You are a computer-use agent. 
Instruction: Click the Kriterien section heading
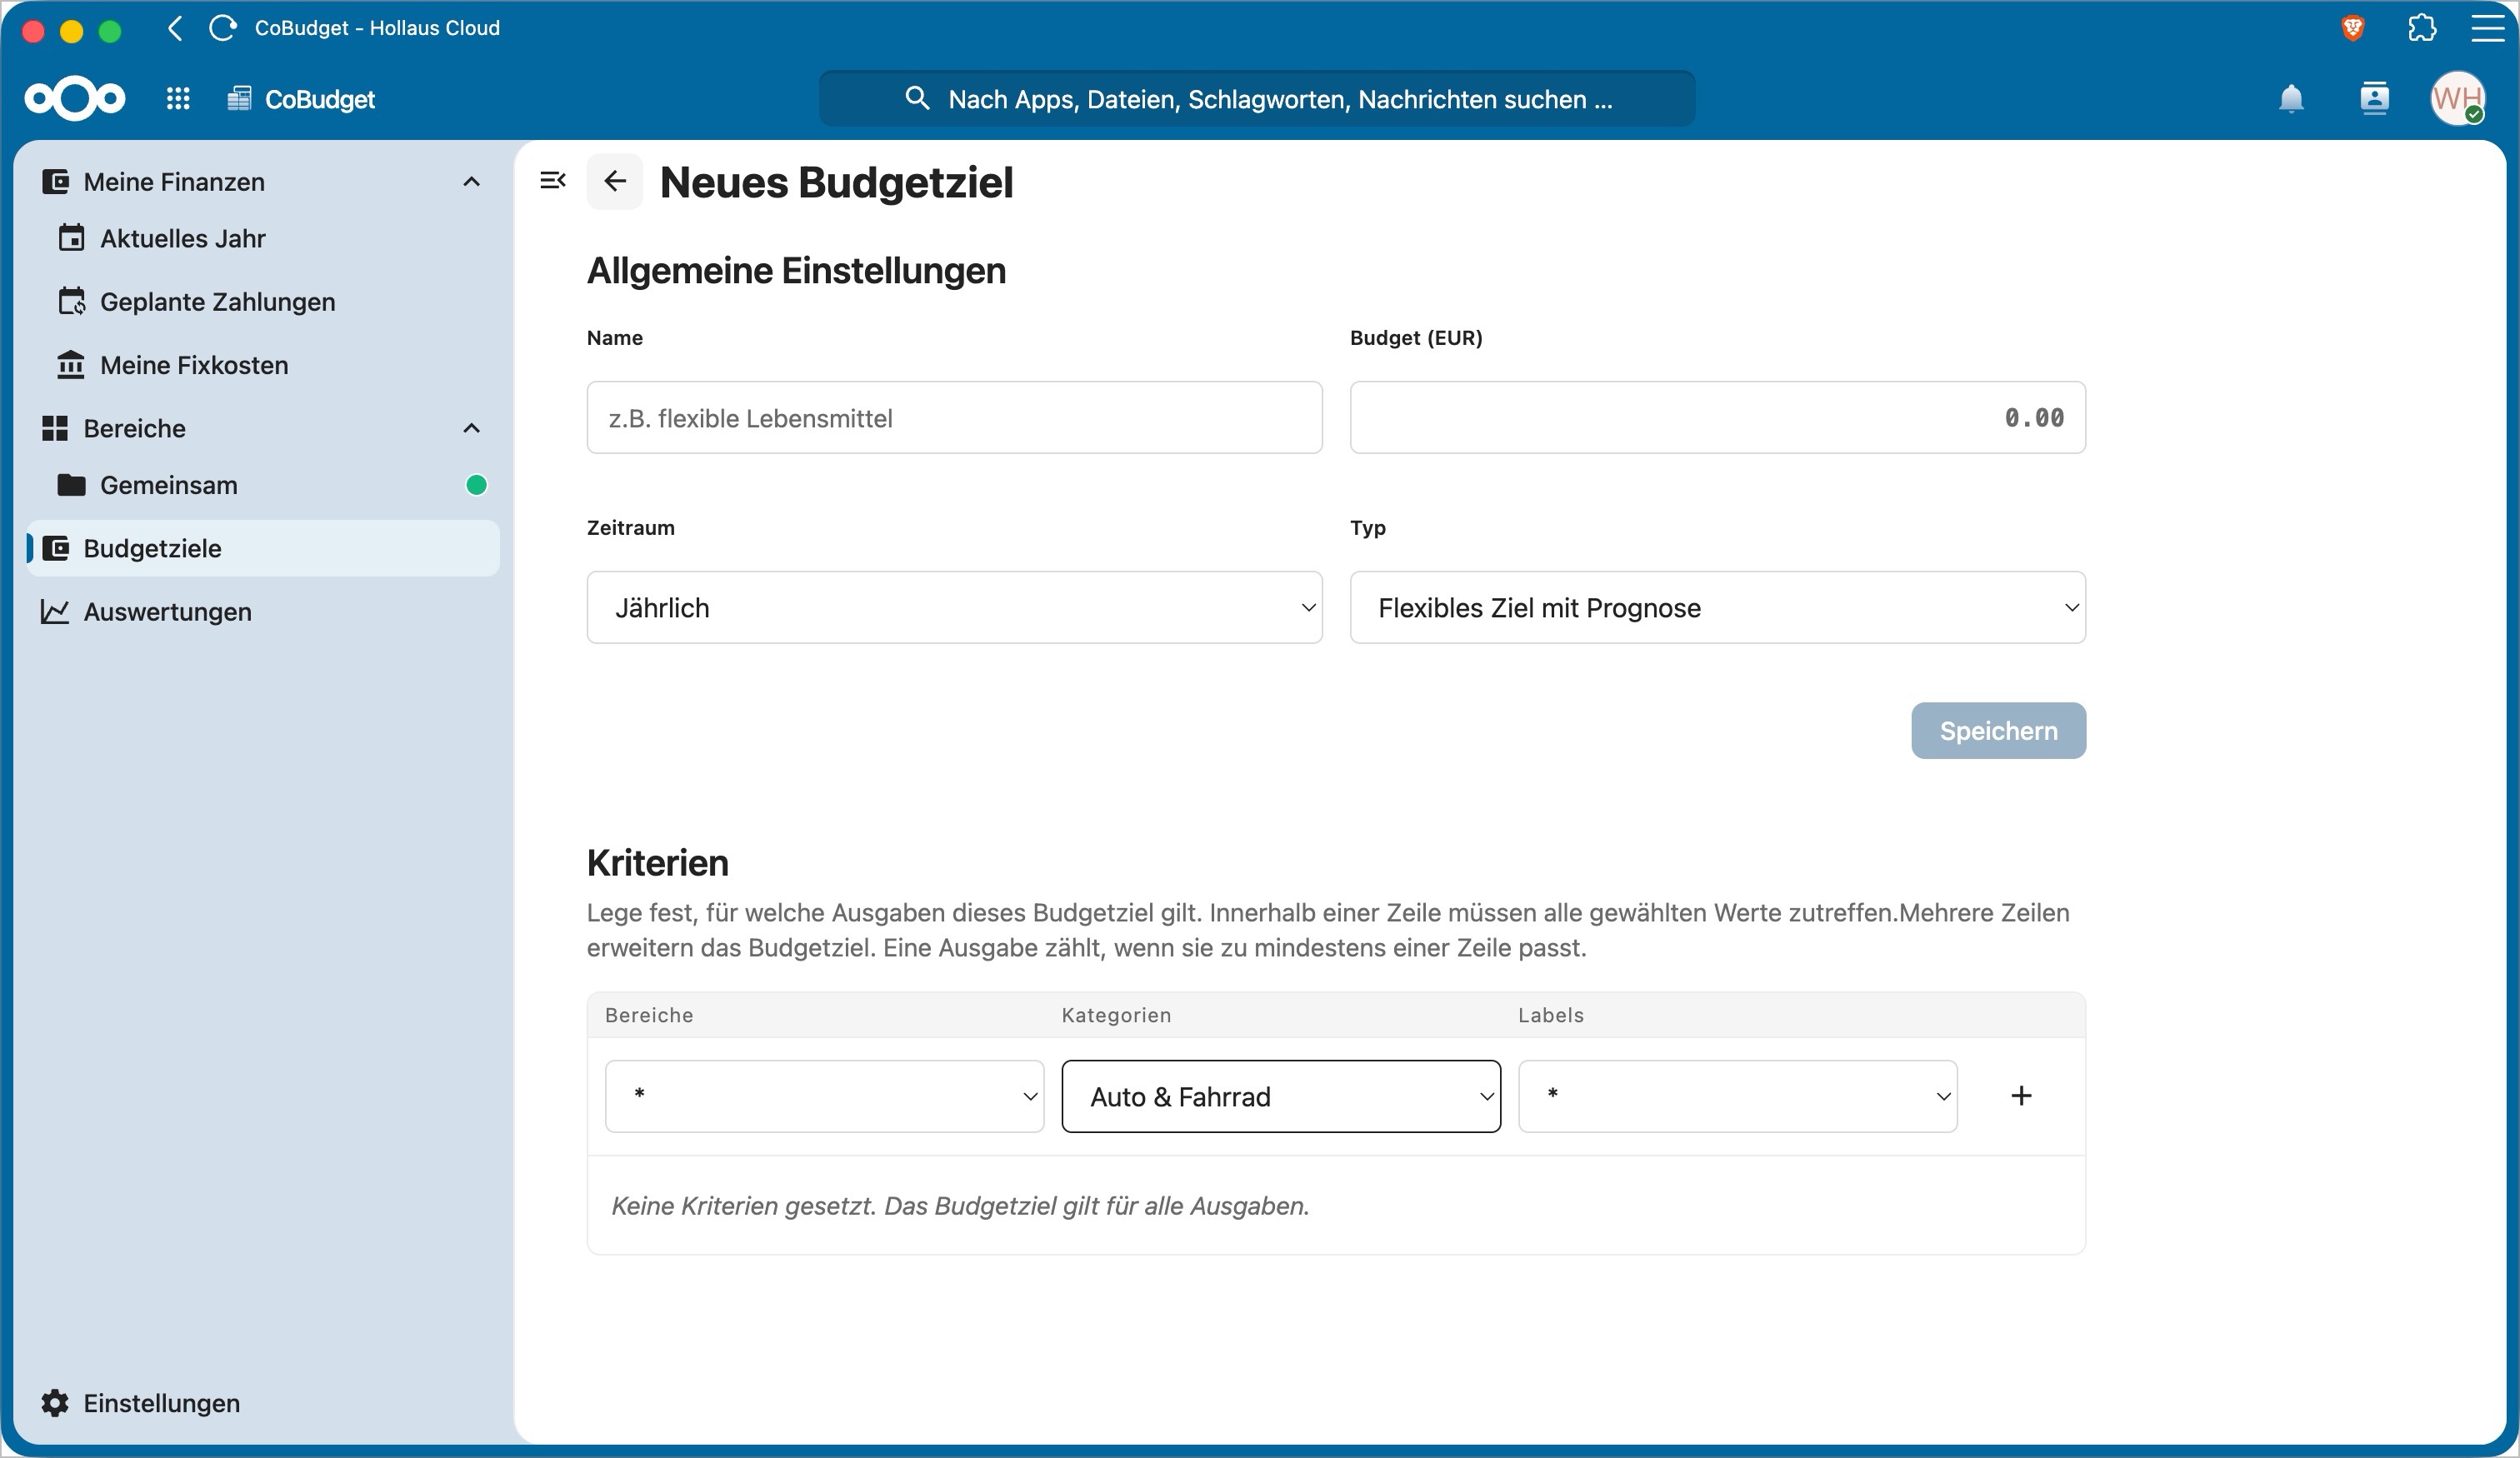point(657,862)
